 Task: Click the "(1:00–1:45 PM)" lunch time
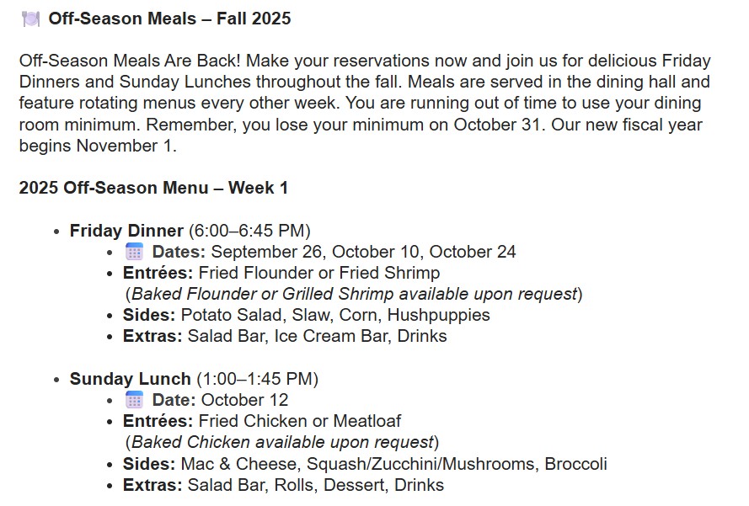(257, 379)
